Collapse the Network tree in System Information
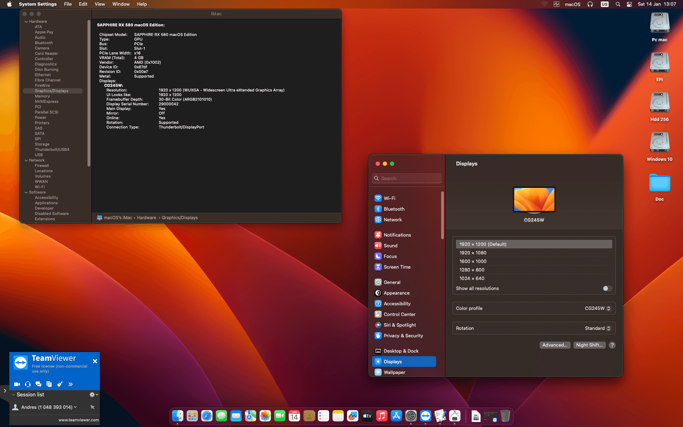The height and width of the screenshot is (427, 683). click(x=26, y=160)
